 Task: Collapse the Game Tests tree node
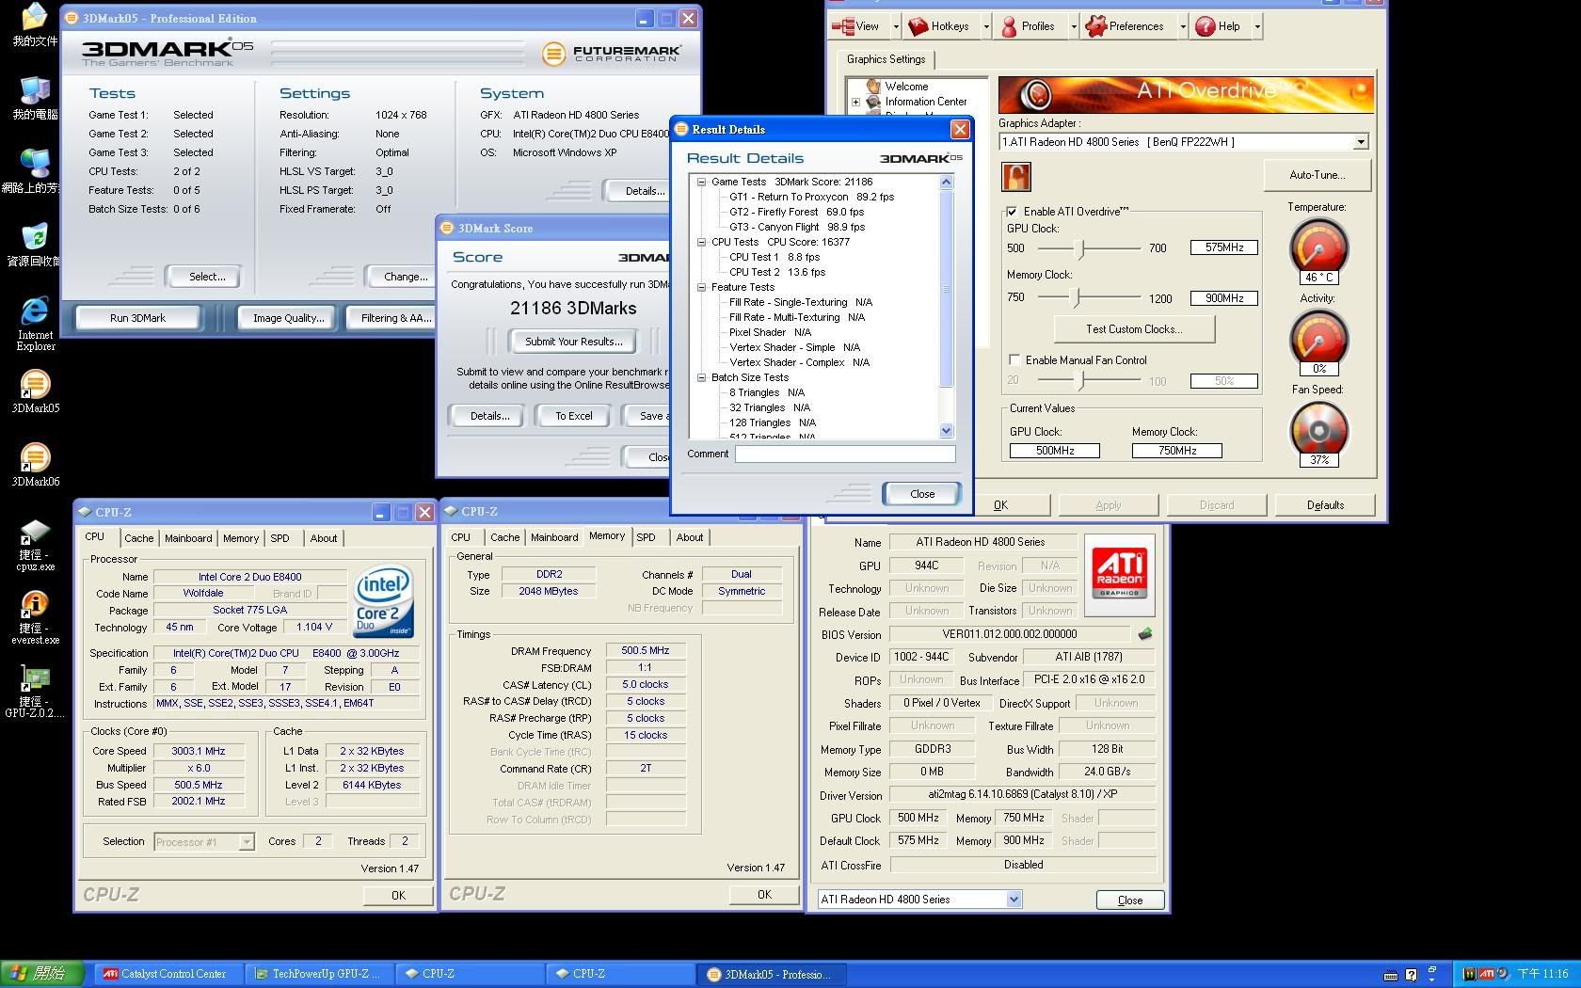pyautogui.click(x=701, y=183)
